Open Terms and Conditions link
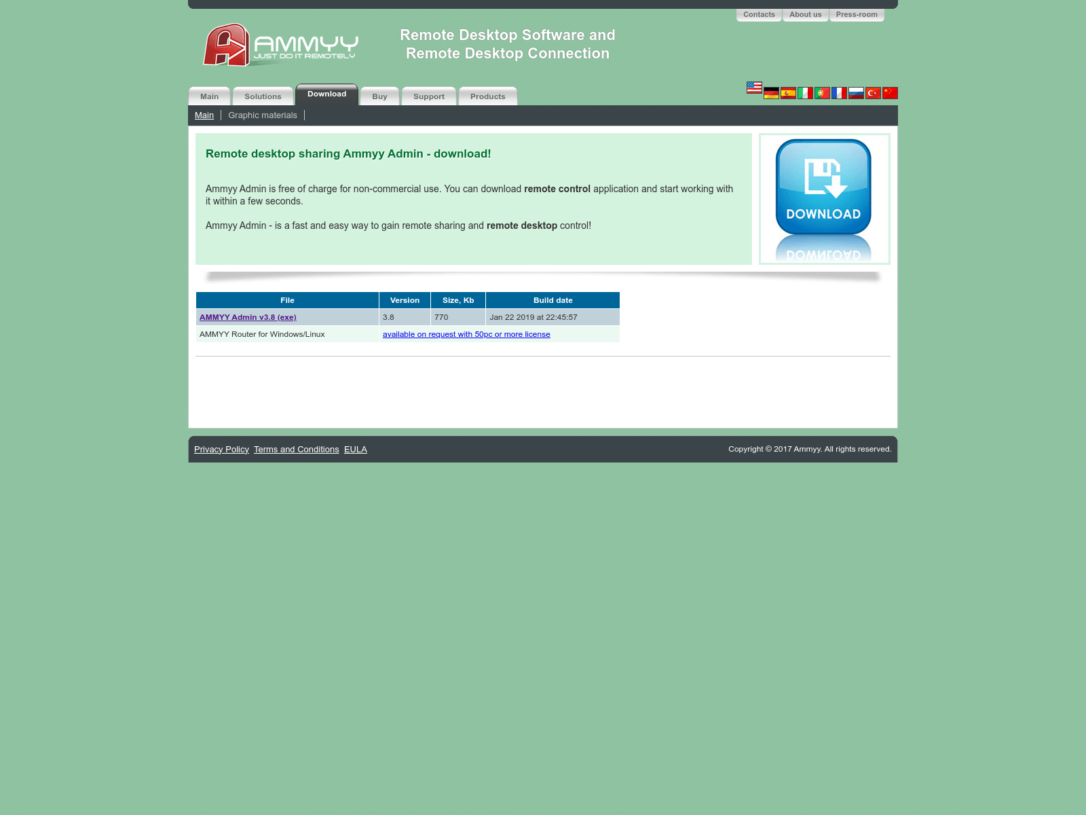 [x=296, y=450]
